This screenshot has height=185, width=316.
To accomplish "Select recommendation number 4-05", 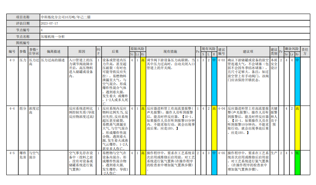I will 222,162.
